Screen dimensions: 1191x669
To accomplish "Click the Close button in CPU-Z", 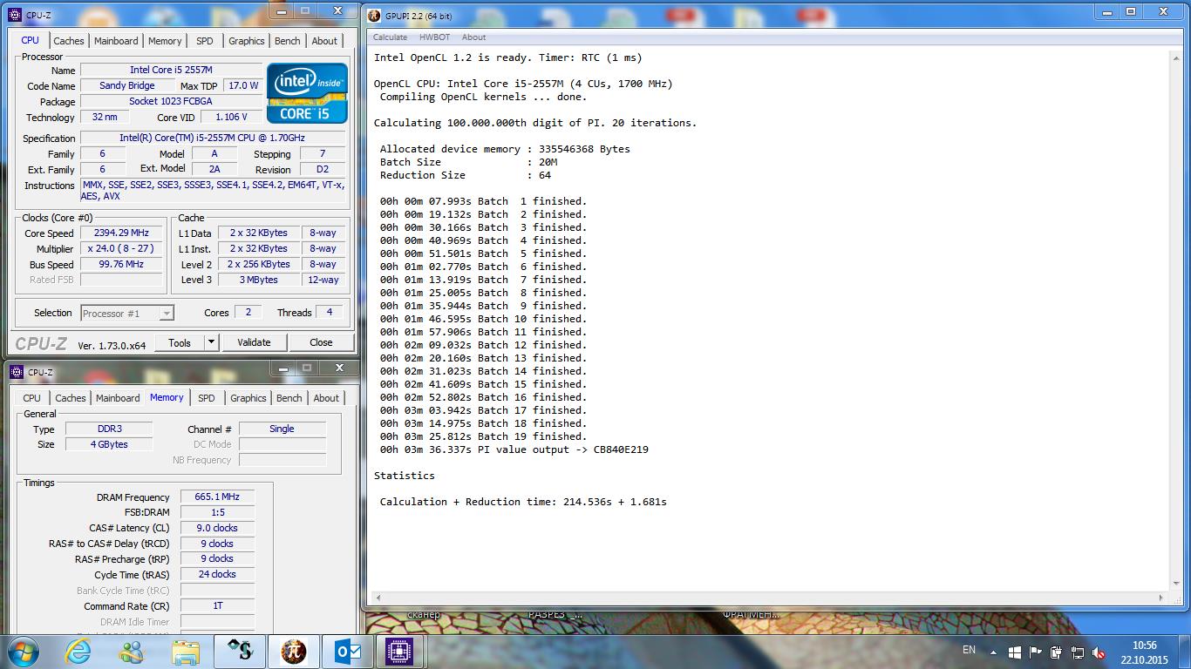I will pyautogui.click(x=321, y=342).
